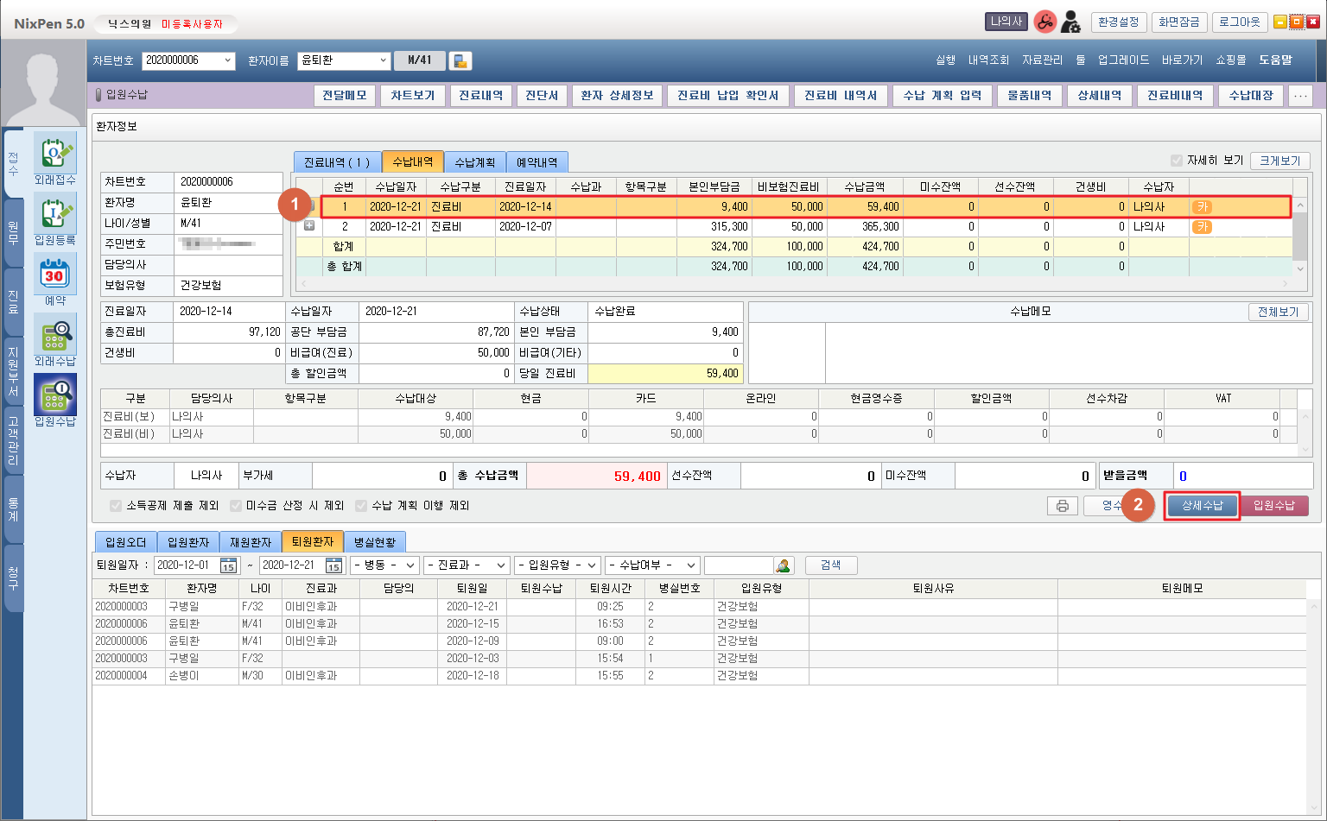This screenshot has height=821, width=1327.
Task: Expand the 차트번호 dropdown
Action: pos(227,60)
